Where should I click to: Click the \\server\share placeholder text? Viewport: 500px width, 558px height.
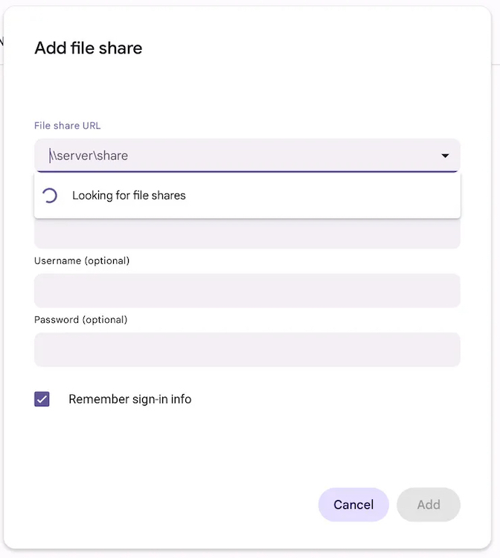pos(89,155)
